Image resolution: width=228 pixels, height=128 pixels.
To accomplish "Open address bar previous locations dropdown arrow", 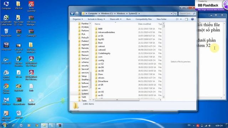I will (x=172, y=14).
